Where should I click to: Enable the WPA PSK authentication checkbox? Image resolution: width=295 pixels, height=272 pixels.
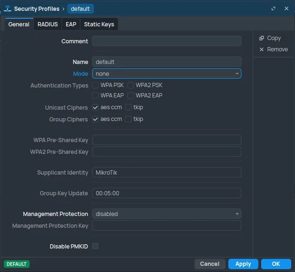tap(95, 85)
